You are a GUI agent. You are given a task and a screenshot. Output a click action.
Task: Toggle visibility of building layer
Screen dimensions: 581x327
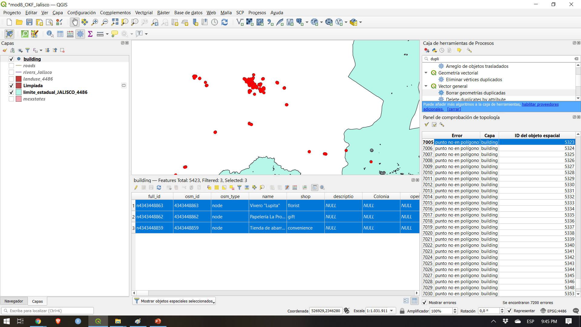click(11, 59)
